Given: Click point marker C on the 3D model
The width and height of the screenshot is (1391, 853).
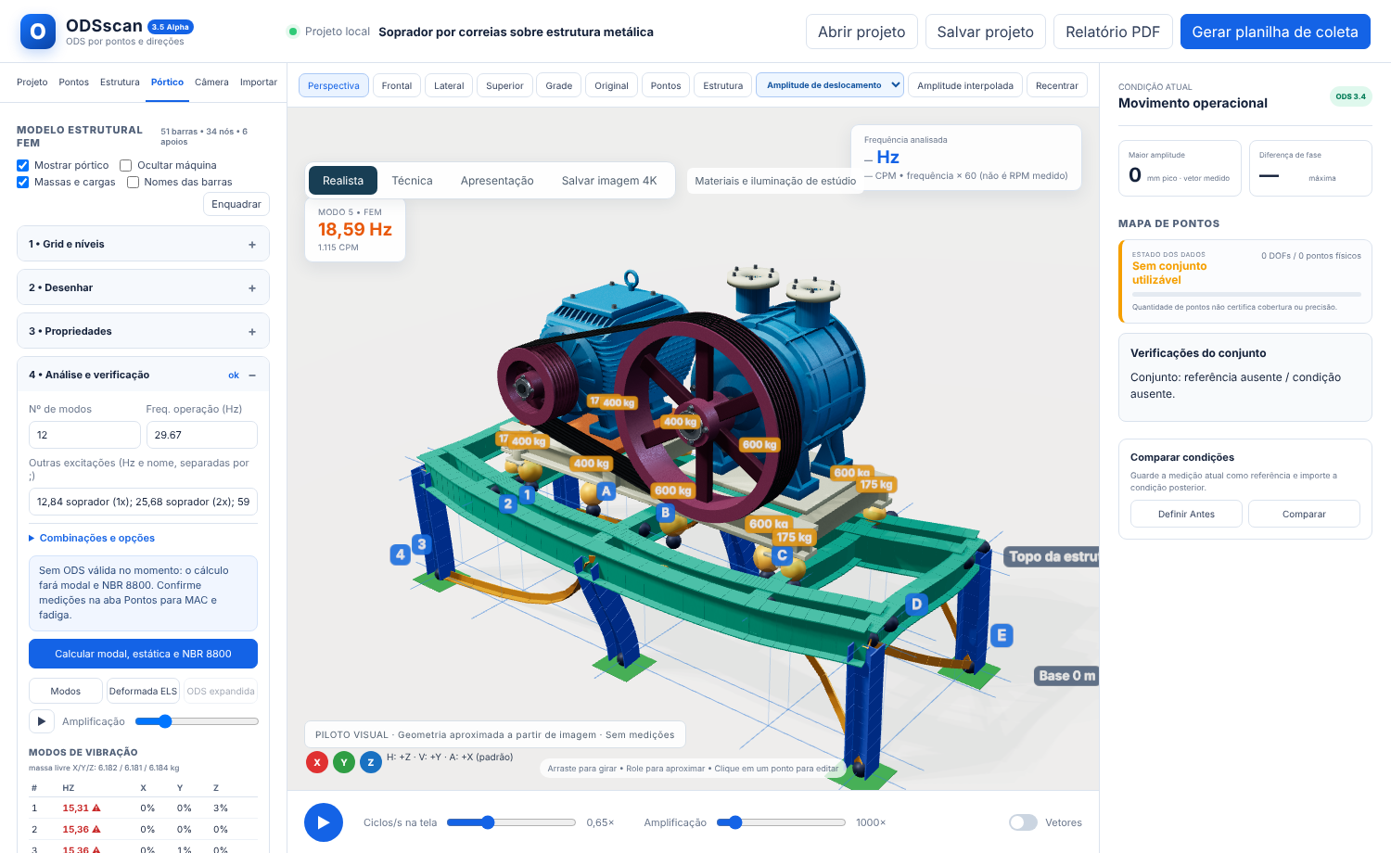Looking at the screenshot, I should pyautogui.click(x=783, y=555).
